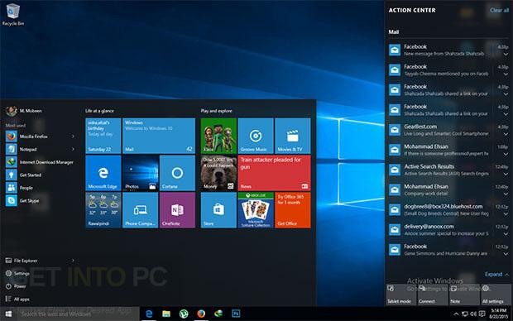Open Recycle Bin on the desktop
This screenshot has height=321, width=513.
12,14
